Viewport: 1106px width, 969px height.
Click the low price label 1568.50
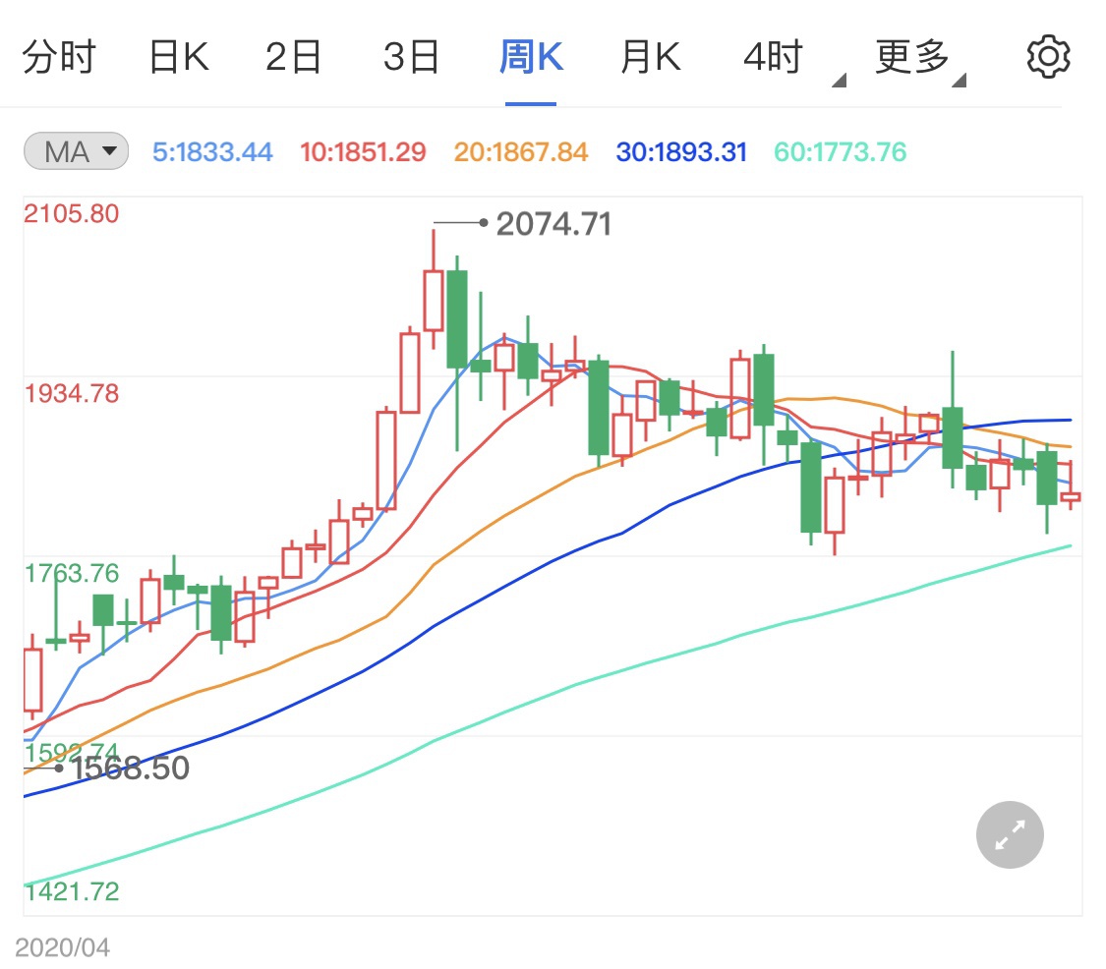(131, 768)
